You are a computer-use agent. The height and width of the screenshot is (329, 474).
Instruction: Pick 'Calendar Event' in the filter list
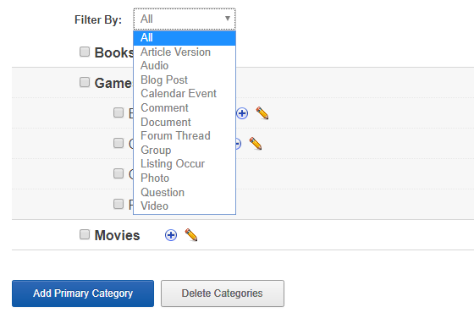click(185, 94)
